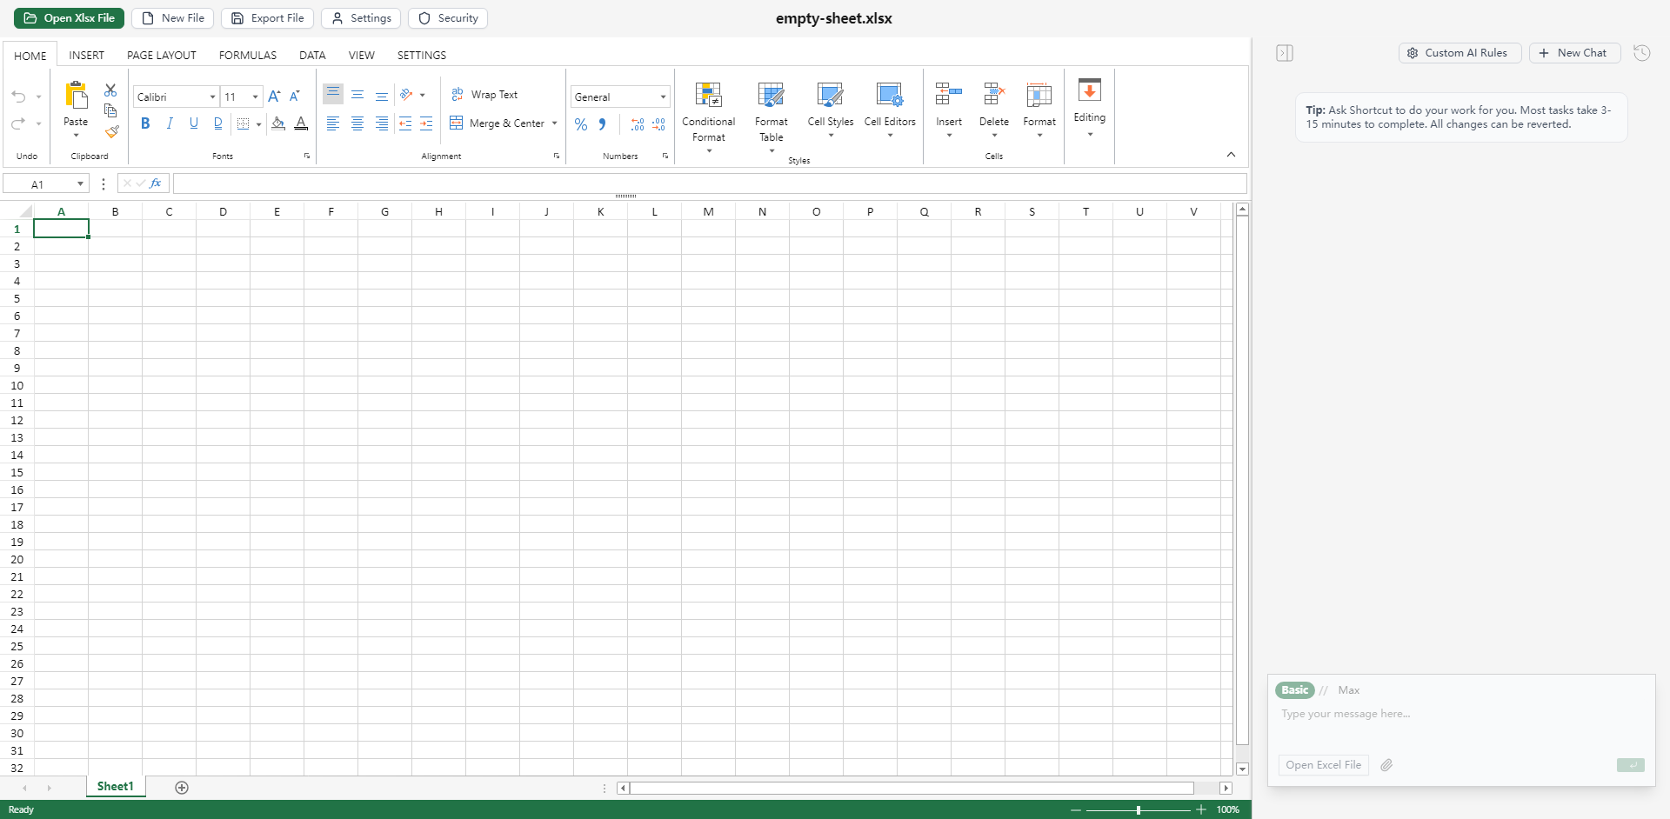Screen dimensions: 1670x819
Task: Click the Export File button
Action: click(x=268, y=18)
